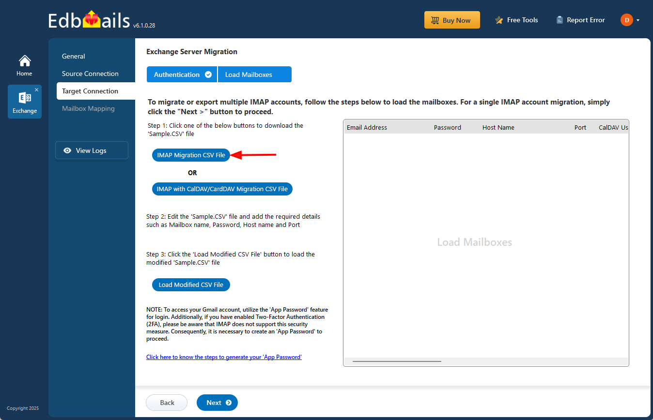Click the Next button
The width and height of the screenshot is (653, 420).
point(217,403)
